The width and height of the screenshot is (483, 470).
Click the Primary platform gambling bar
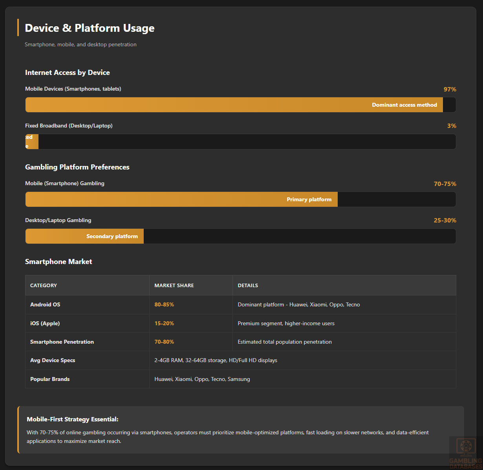(181, 199)
